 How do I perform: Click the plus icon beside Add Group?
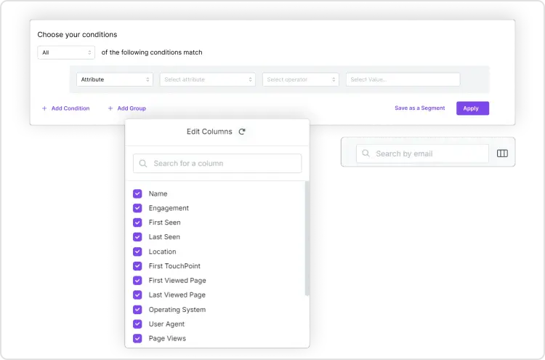(110, 108)
